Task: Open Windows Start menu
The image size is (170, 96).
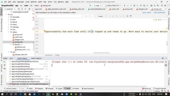Action: pos(2,94)
